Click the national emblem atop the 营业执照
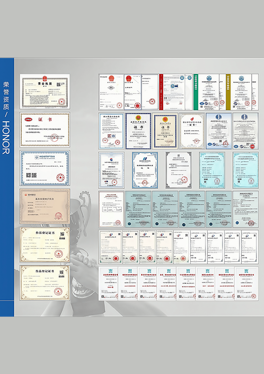Viewport: 264px width, 374px height. 45,78
